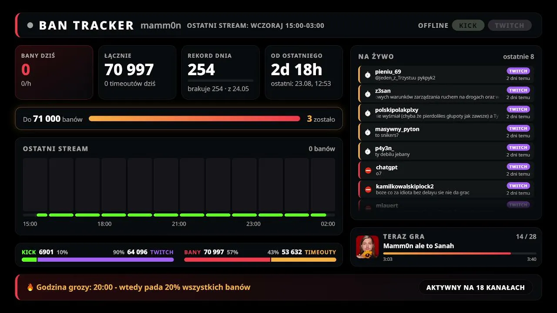Click the song progress bar for Mamm0n ale to Sanah
The image size is (557, 313).
pos(460,253)
